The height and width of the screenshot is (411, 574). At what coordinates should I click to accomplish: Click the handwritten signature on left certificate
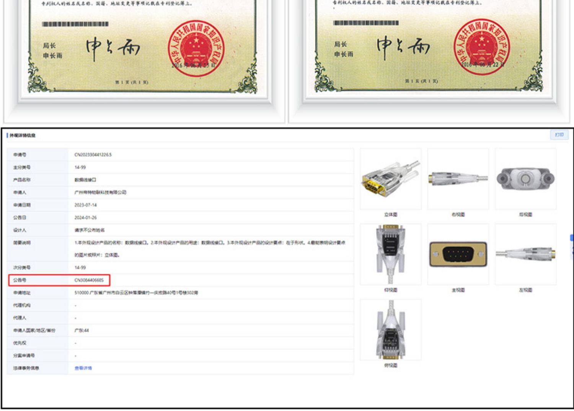point(113,49)
